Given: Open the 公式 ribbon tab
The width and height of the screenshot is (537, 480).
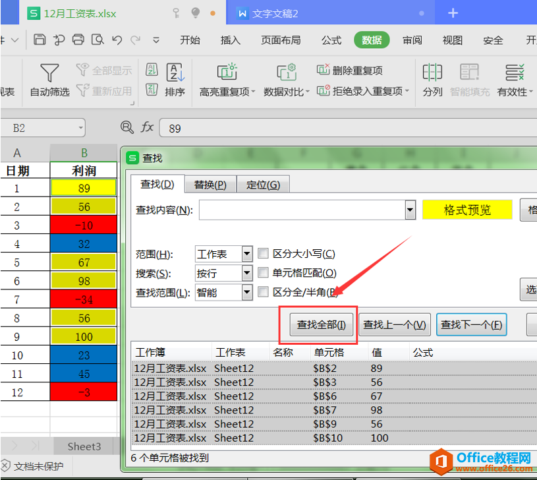Looking at the screenshot, I should 331,40.
